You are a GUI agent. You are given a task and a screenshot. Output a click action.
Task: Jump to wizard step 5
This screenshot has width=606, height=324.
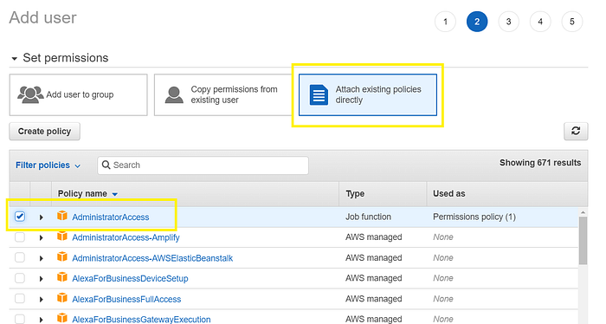pyautogui.click(x=572, y=22)
